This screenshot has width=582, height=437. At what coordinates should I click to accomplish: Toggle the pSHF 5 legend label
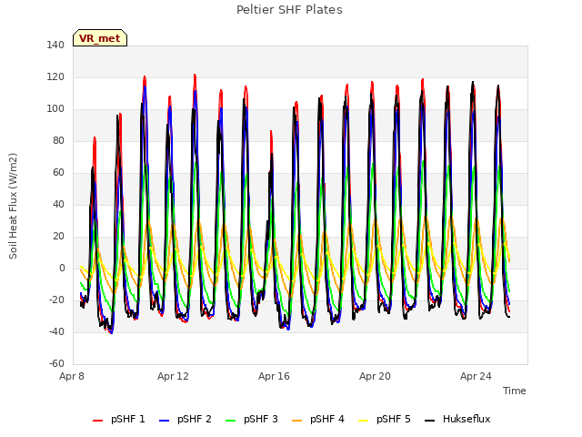click(394, 419)
